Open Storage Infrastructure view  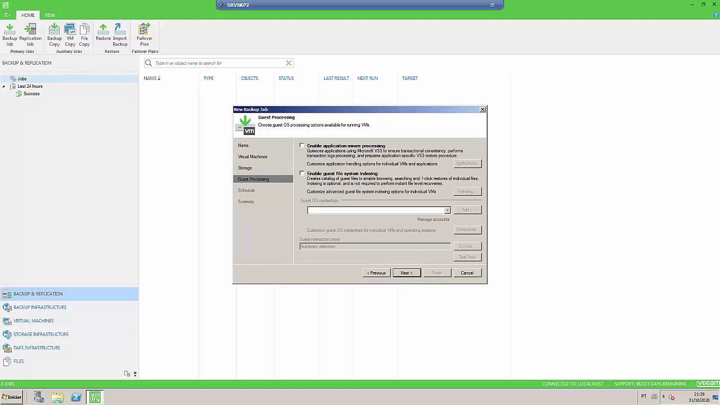(x=41, y=334)
